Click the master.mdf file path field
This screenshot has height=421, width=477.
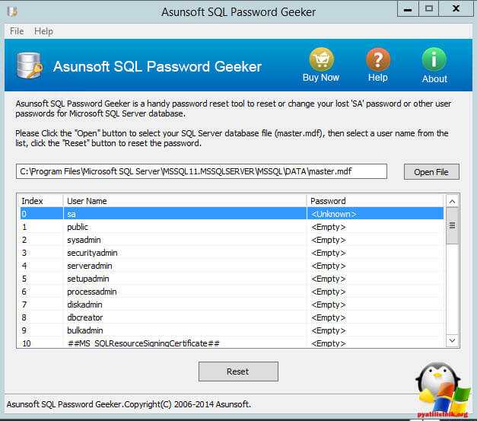pyautogui.click(x=202, y=171)
